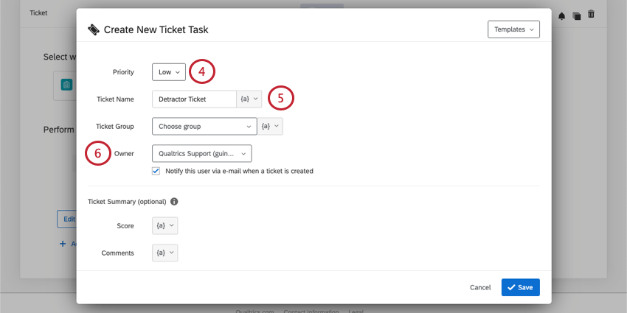Open the Score piped text dropdown
627x313 pixels.
point(164,225)
